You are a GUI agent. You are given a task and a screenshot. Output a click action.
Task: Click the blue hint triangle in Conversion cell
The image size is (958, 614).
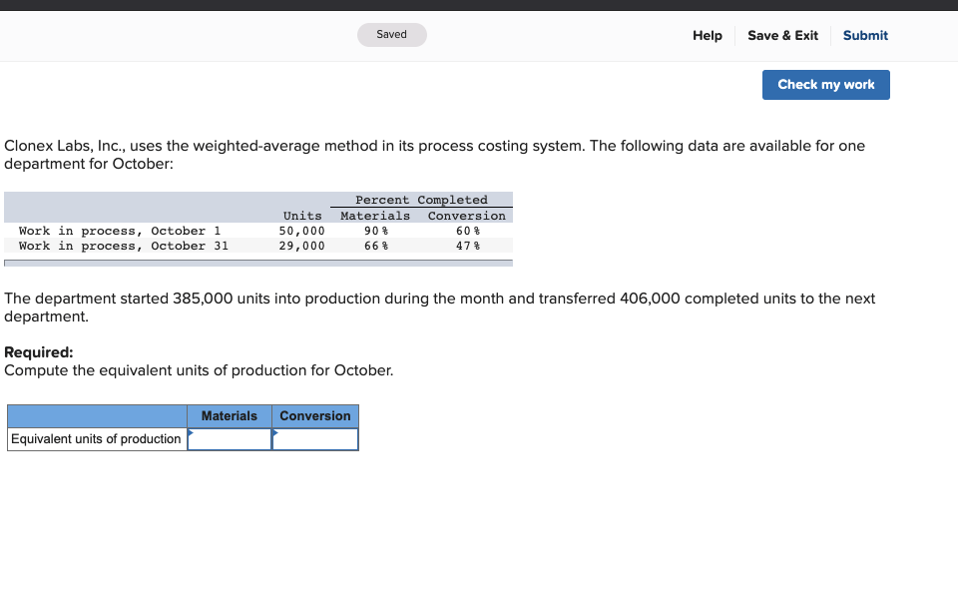[276, 433]
